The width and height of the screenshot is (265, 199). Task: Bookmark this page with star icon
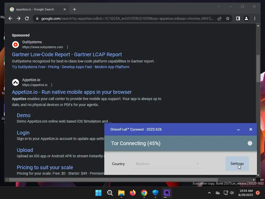tap(228, 18)
